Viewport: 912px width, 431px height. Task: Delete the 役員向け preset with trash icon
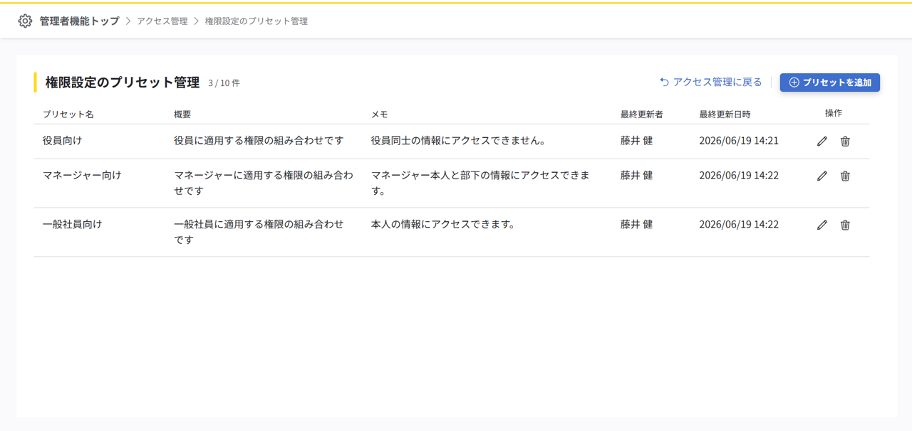pyautogui.click(x=845, y=141)
